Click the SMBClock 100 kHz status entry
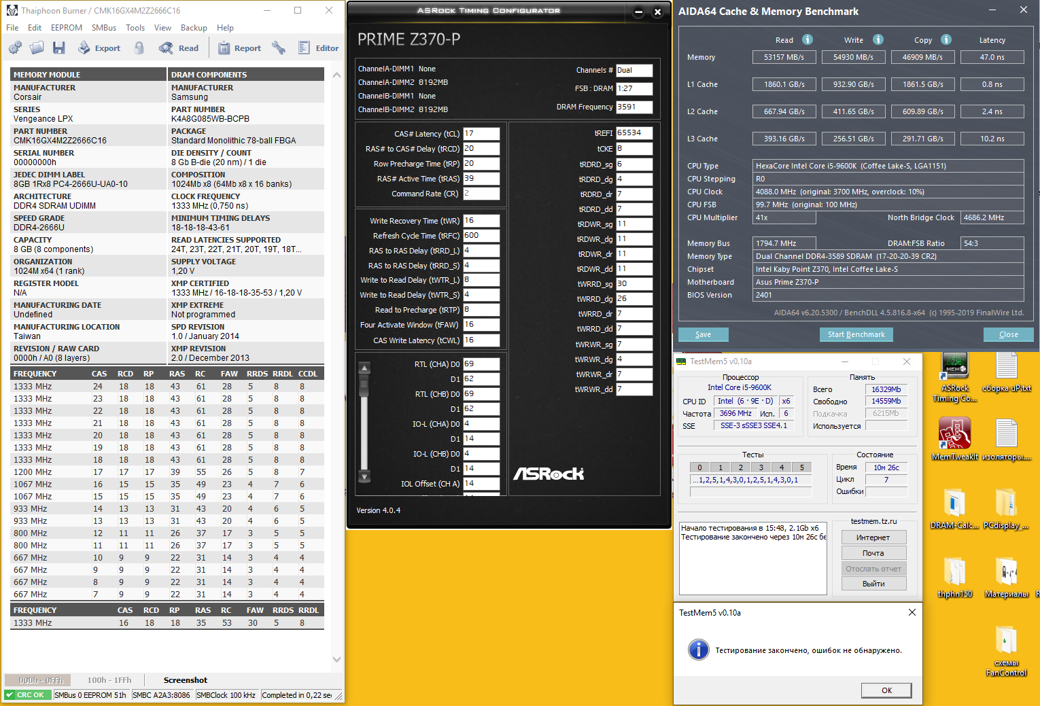Viewport: 1040px width, 706px height. tap(226, 695)
